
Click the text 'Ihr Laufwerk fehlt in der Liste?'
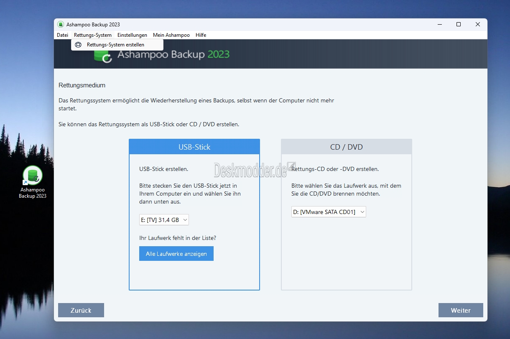coord(178,238)
